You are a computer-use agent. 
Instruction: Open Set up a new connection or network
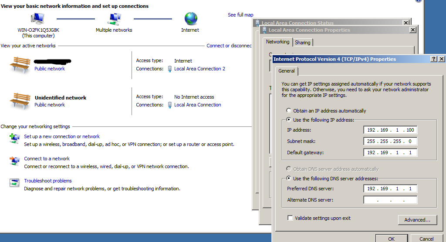tap(62, 136)
